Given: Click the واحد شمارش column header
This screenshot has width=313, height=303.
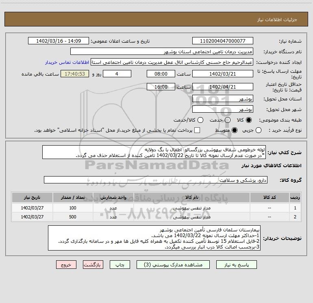Looking at the screenshot, I should click(x=113, y=198).
